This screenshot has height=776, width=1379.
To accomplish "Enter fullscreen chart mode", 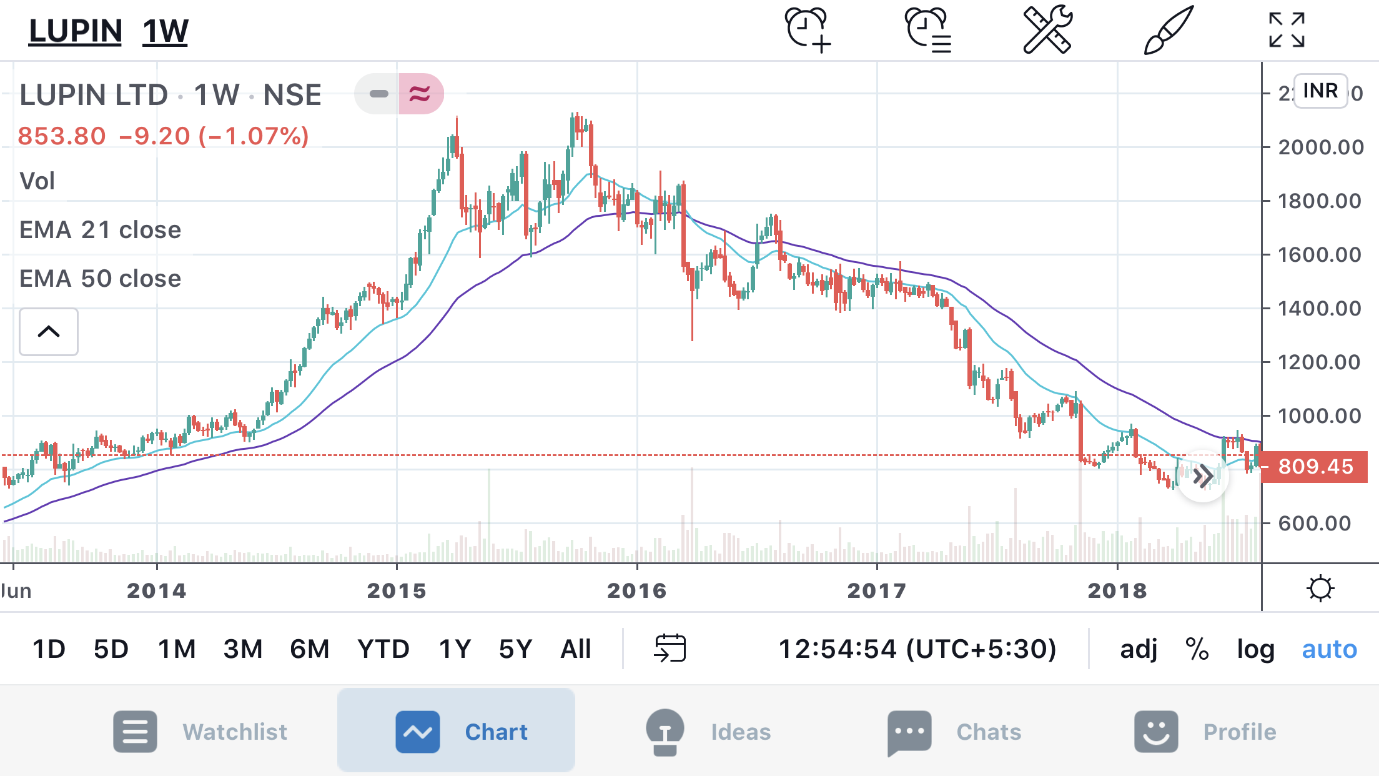I will point(1287,30).
